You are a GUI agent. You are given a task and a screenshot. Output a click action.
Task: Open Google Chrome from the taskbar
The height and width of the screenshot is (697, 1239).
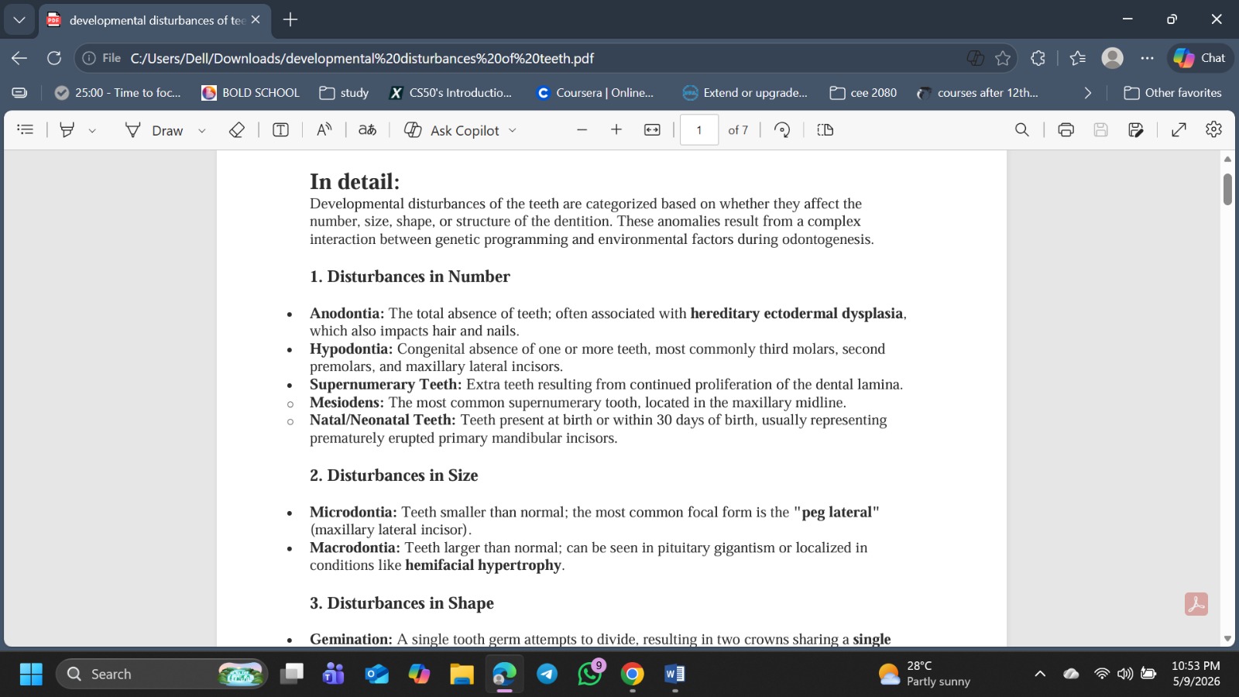[x=633, y=674]
